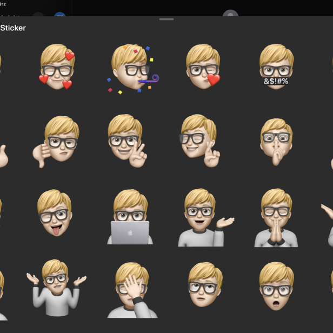Pick the Memoji with raised open palm

206,217
